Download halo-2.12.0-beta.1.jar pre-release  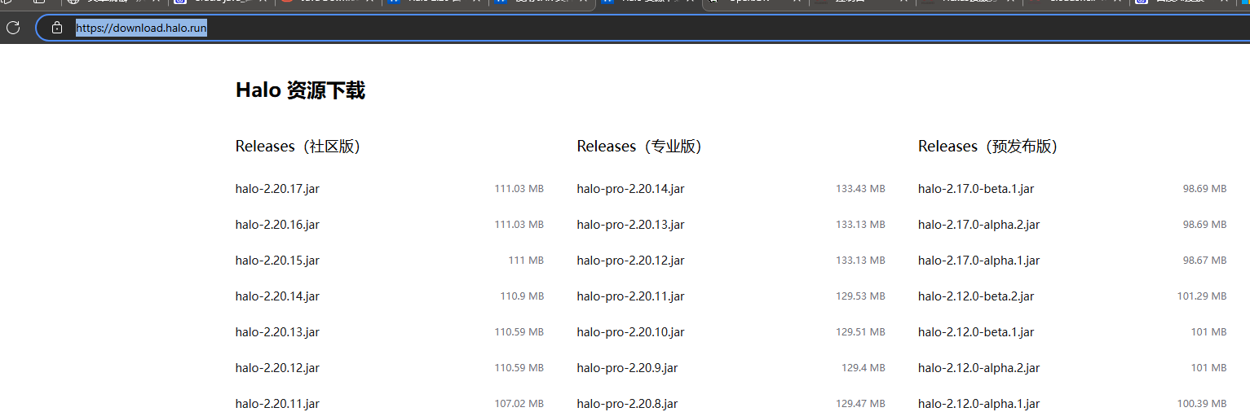[976, 332]
